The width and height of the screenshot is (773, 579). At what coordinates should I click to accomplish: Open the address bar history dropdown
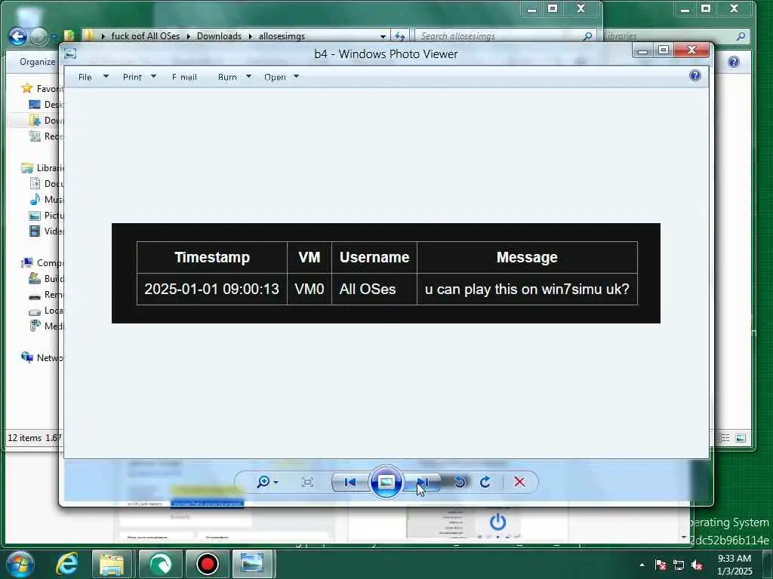click(383, 36)
